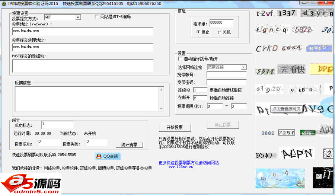Click the 投票提交处理地址 input field
The height and width of the screenshot is (195, 335).
[83, 47]
